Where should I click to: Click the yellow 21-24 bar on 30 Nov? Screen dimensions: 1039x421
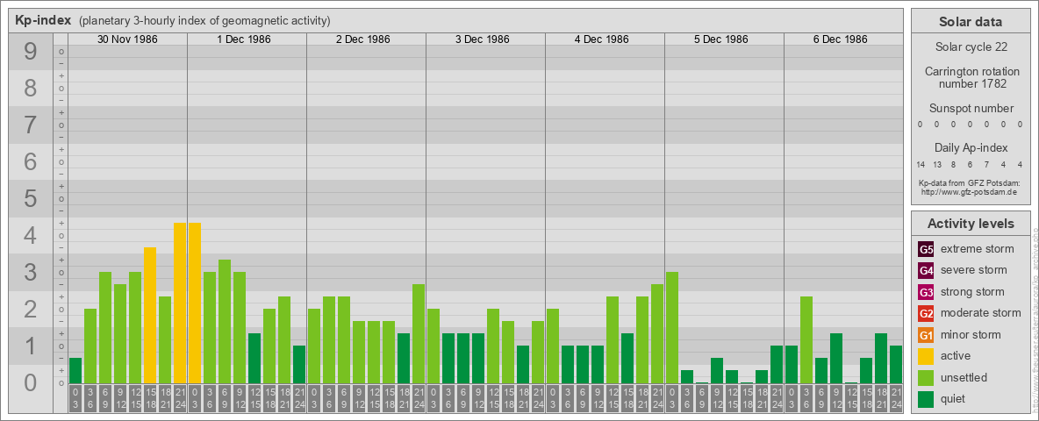tap(180, 303)
